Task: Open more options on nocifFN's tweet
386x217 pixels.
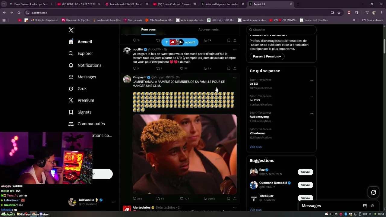Action: 235,49
